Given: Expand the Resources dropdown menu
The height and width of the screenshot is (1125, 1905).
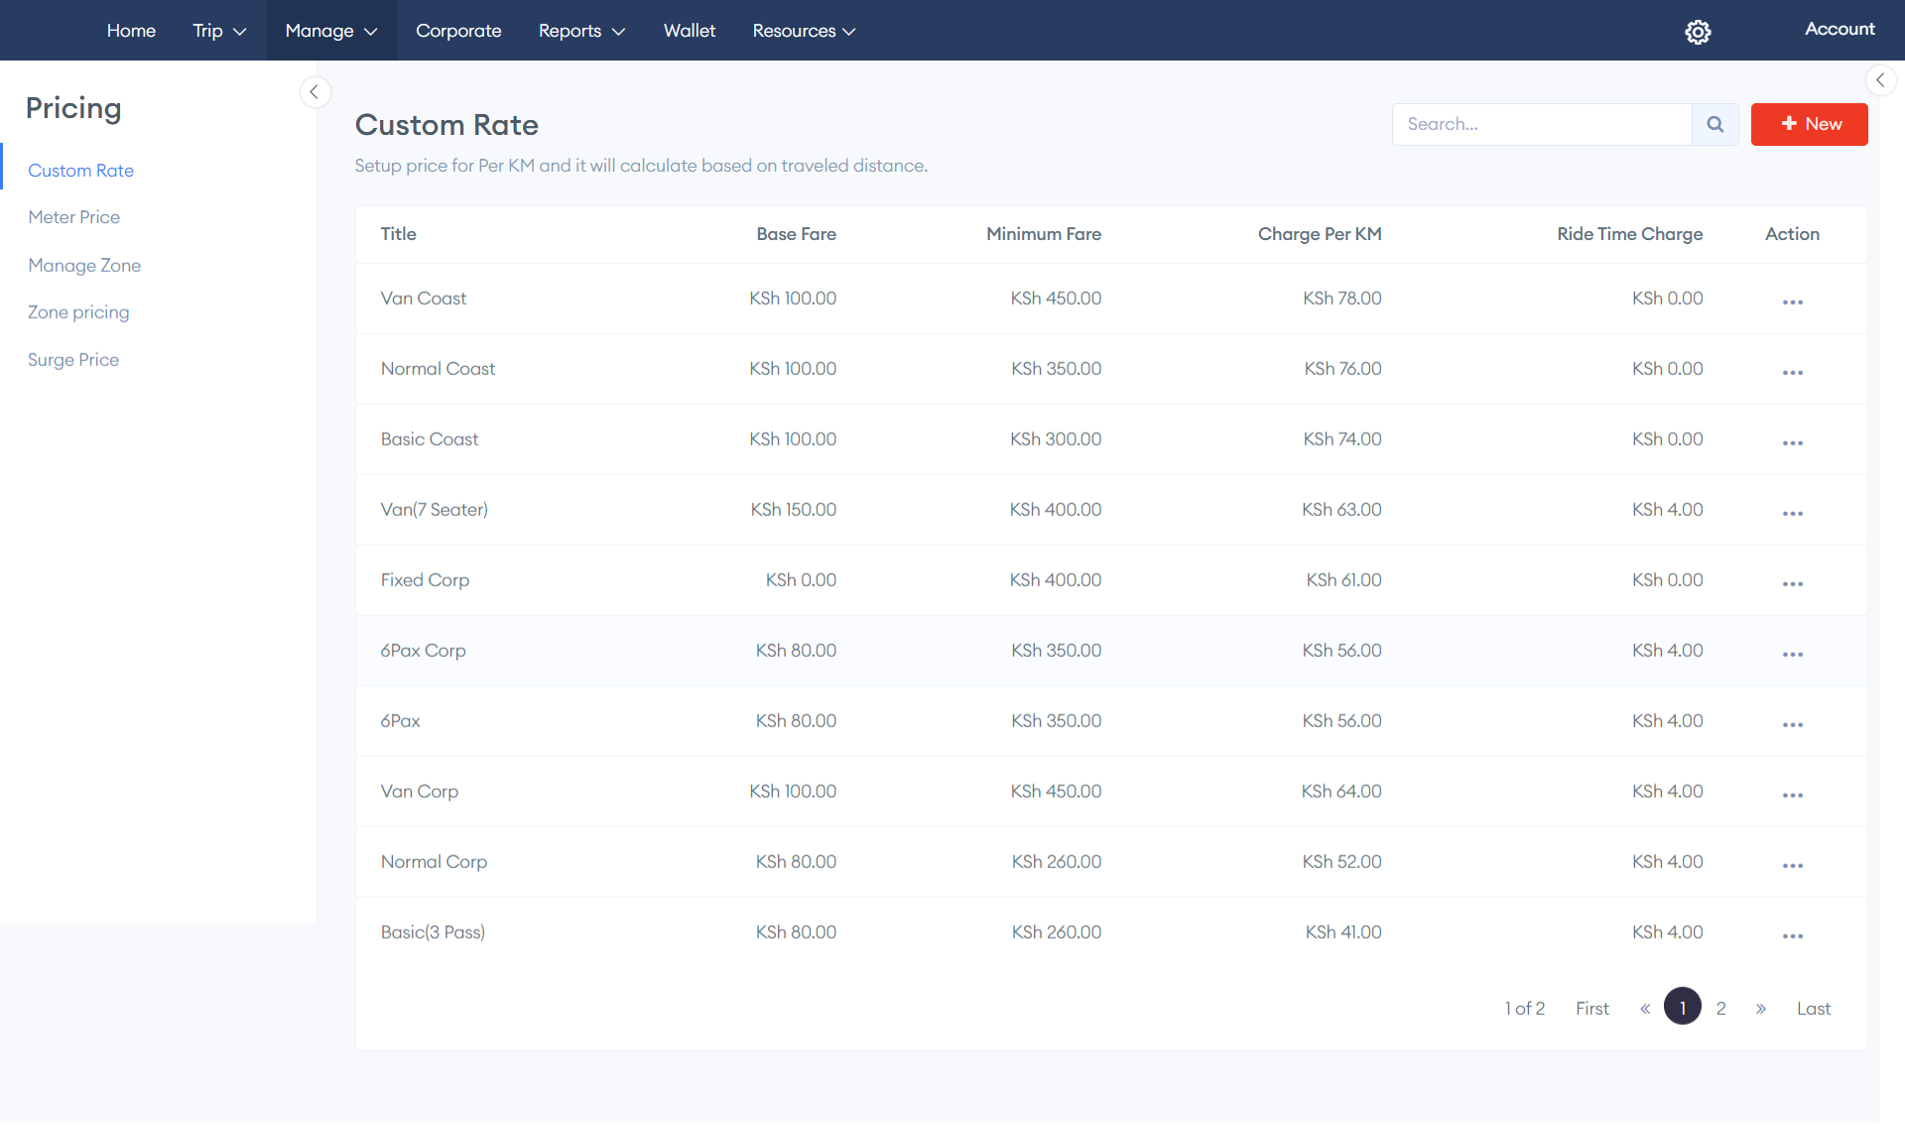Looking at the screenshot, I should coord(804,31).
